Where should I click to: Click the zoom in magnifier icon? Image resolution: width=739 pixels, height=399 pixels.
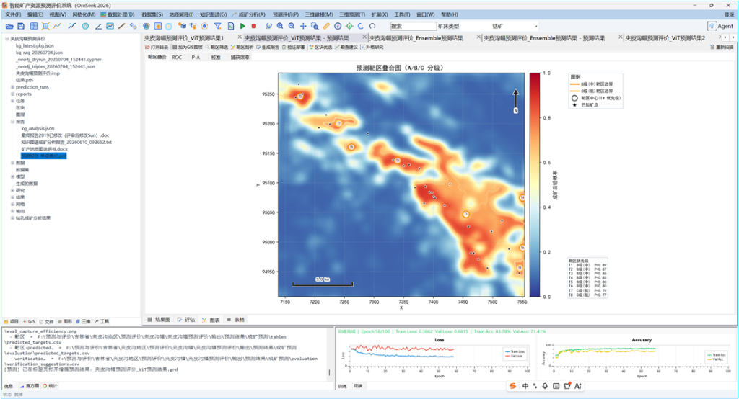[x=280, y=27]
